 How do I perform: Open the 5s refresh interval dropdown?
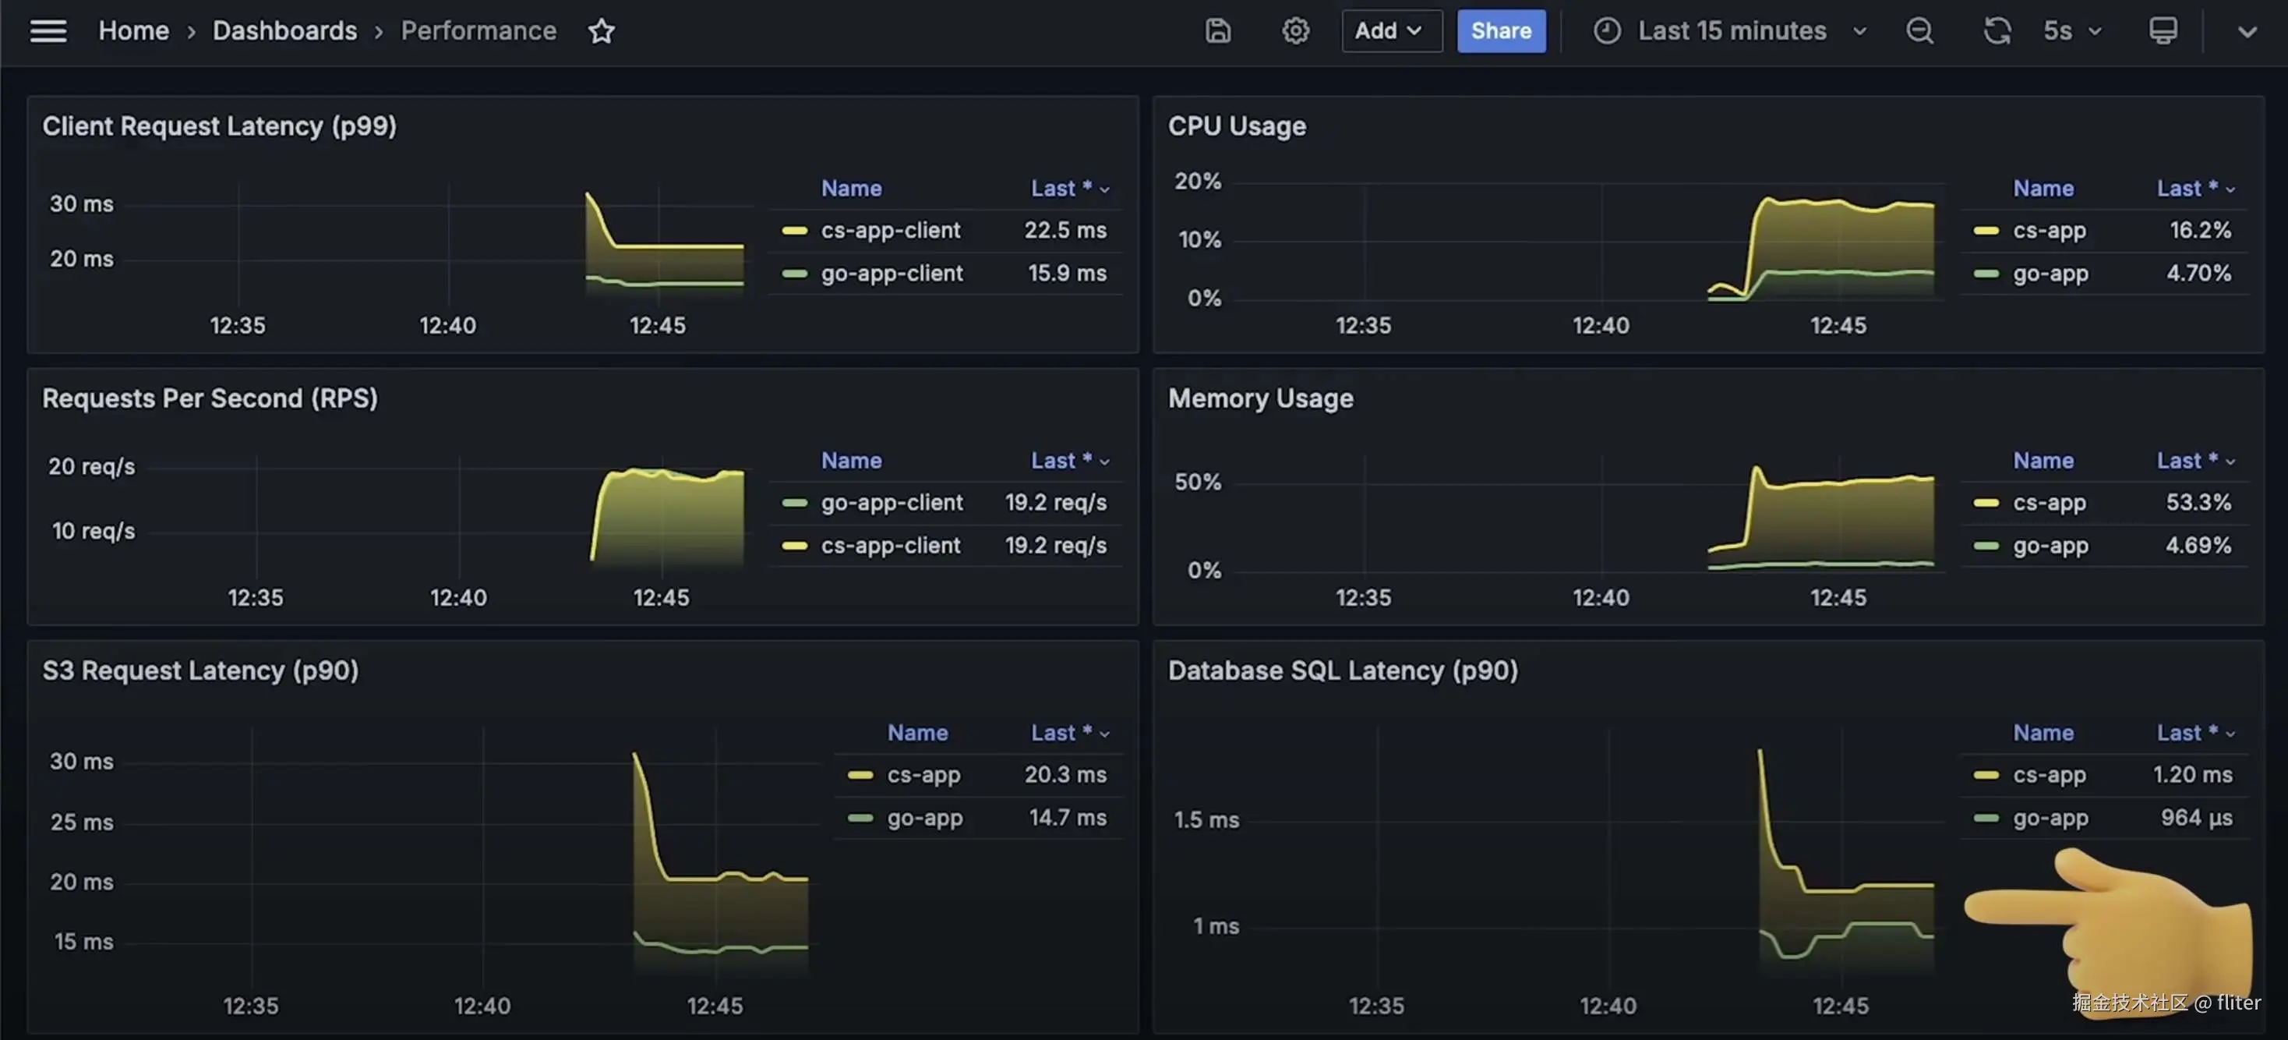2072,31
